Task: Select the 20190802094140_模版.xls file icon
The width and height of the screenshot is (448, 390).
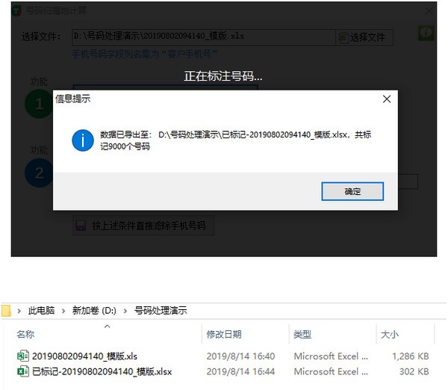Action: (x=22, y=356)
